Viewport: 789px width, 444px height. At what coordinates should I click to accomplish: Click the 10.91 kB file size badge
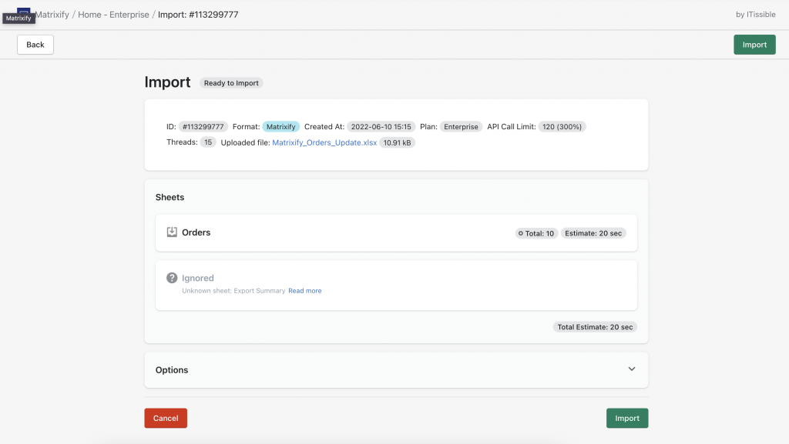coord(397,142)
